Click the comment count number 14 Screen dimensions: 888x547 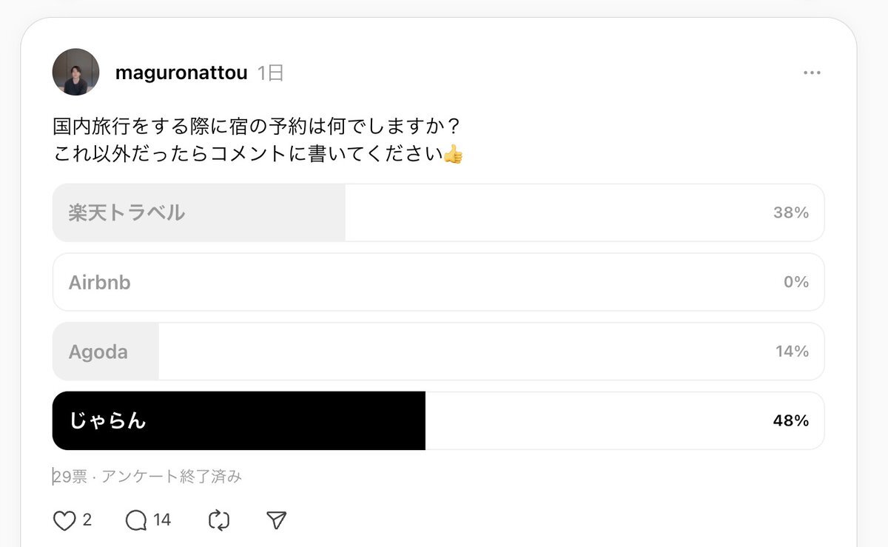tap(162, 520)
